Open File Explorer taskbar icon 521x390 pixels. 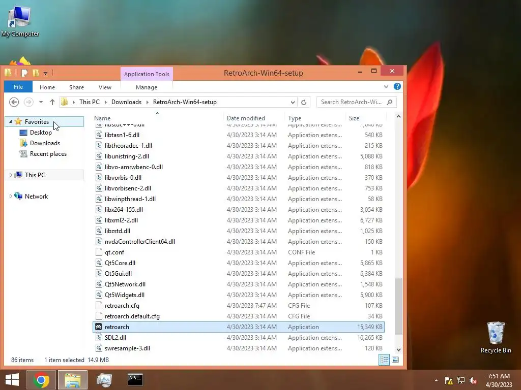[73, 380]
